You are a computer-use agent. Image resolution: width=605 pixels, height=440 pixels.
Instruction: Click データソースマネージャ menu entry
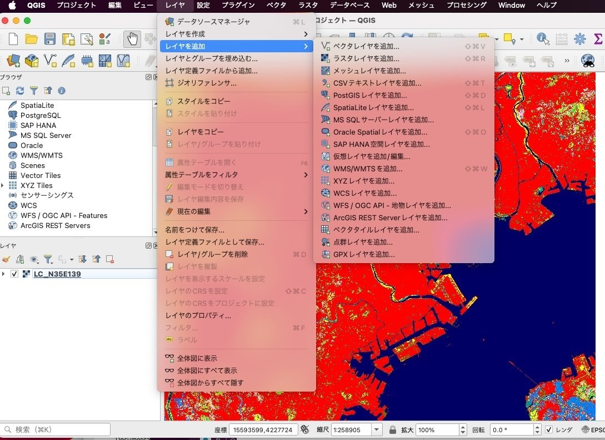(236, 22)
